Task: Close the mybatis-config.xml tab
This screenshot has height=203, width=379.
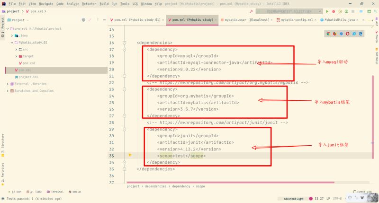Action: pyautogui.click(x=316, y=20)
